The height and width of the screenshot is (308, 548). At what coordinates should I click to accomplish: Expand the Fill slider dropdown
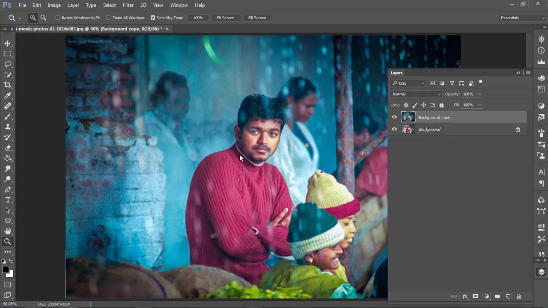tap(479, 105)
